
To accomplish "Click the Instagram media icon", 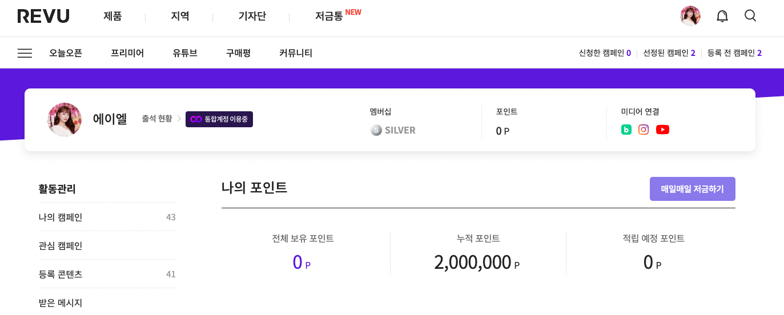I will point(644,130).
